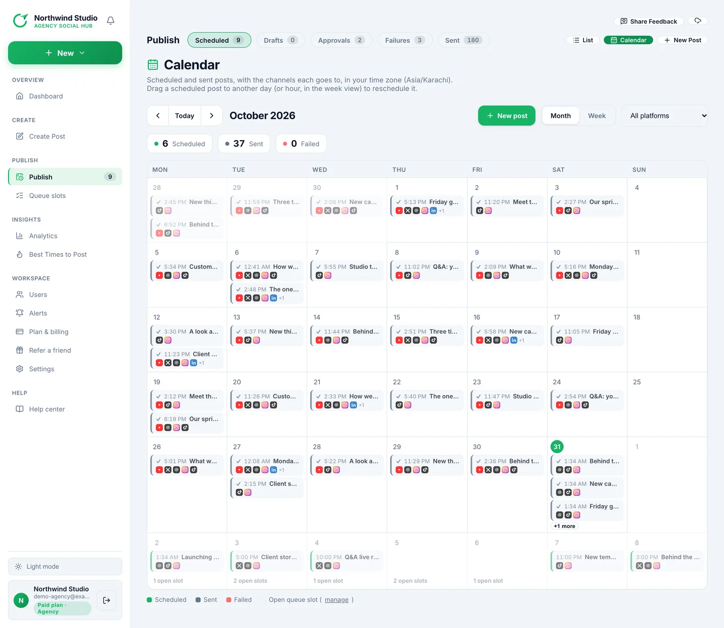Click the manage link in legend
The width and height of the screenshot is (724, 628).
pyautogui.click(x=337, y=600)
